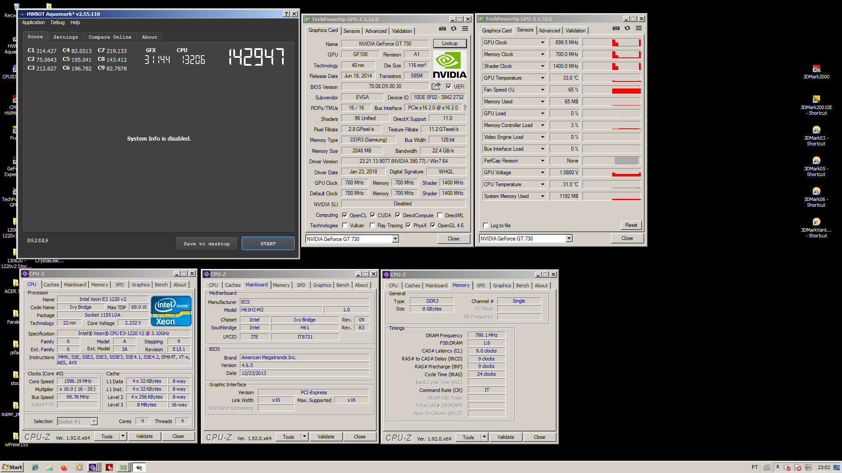Click the taskbar clock showing 23:02
The width and height of the screenshot is (842, 473).
coord(824,467)
